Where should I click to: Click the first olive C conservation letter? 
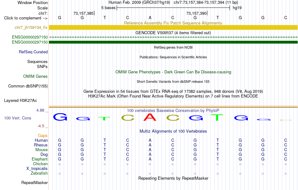coord(128,118)
